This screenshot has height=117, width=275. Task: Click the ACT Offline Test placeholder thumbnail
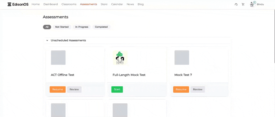coord(58,58)
